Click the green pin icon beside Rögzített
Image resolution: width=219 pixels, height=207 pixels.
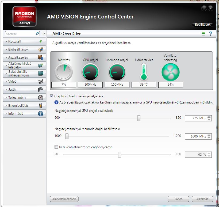(x=40, y=41)
